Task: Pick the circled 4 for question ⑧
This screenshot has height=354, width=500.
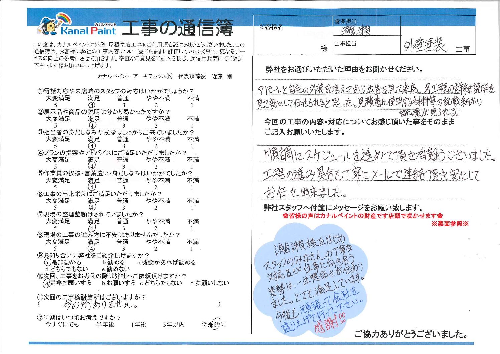Action: pos(91,248)
